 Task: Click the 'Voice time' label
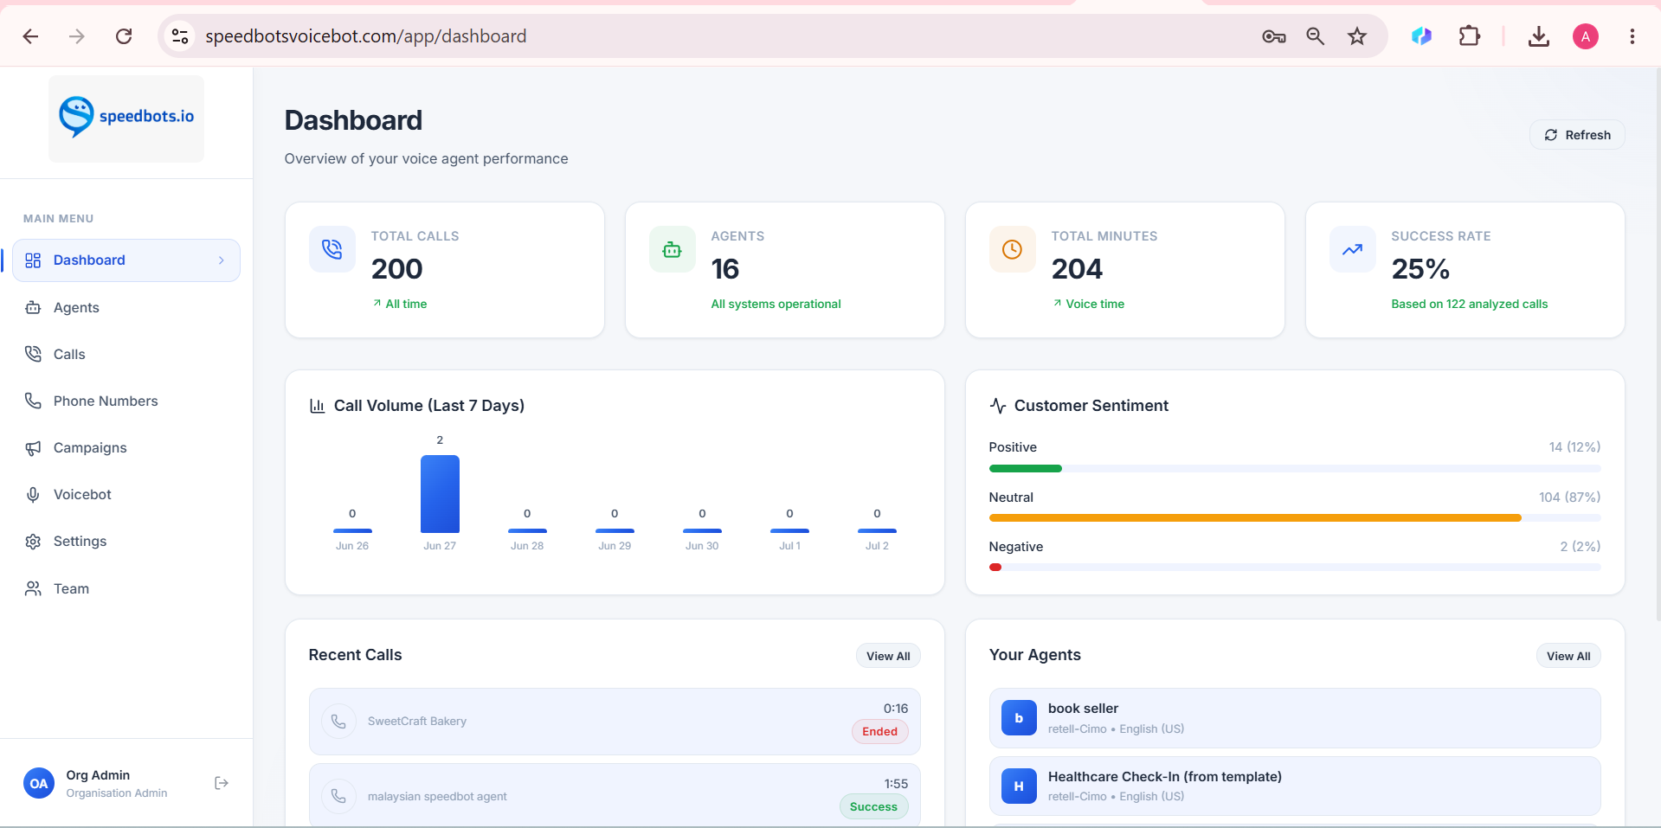[1095, 304]
